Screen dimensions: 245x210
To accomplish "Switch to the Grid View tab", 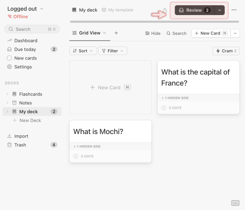I will click(x=89, y=33).
